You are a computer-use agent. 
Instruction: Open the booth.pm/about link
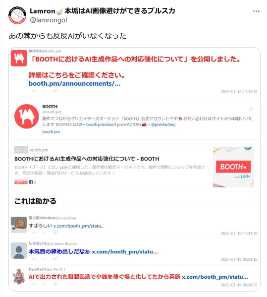point(101,124)
